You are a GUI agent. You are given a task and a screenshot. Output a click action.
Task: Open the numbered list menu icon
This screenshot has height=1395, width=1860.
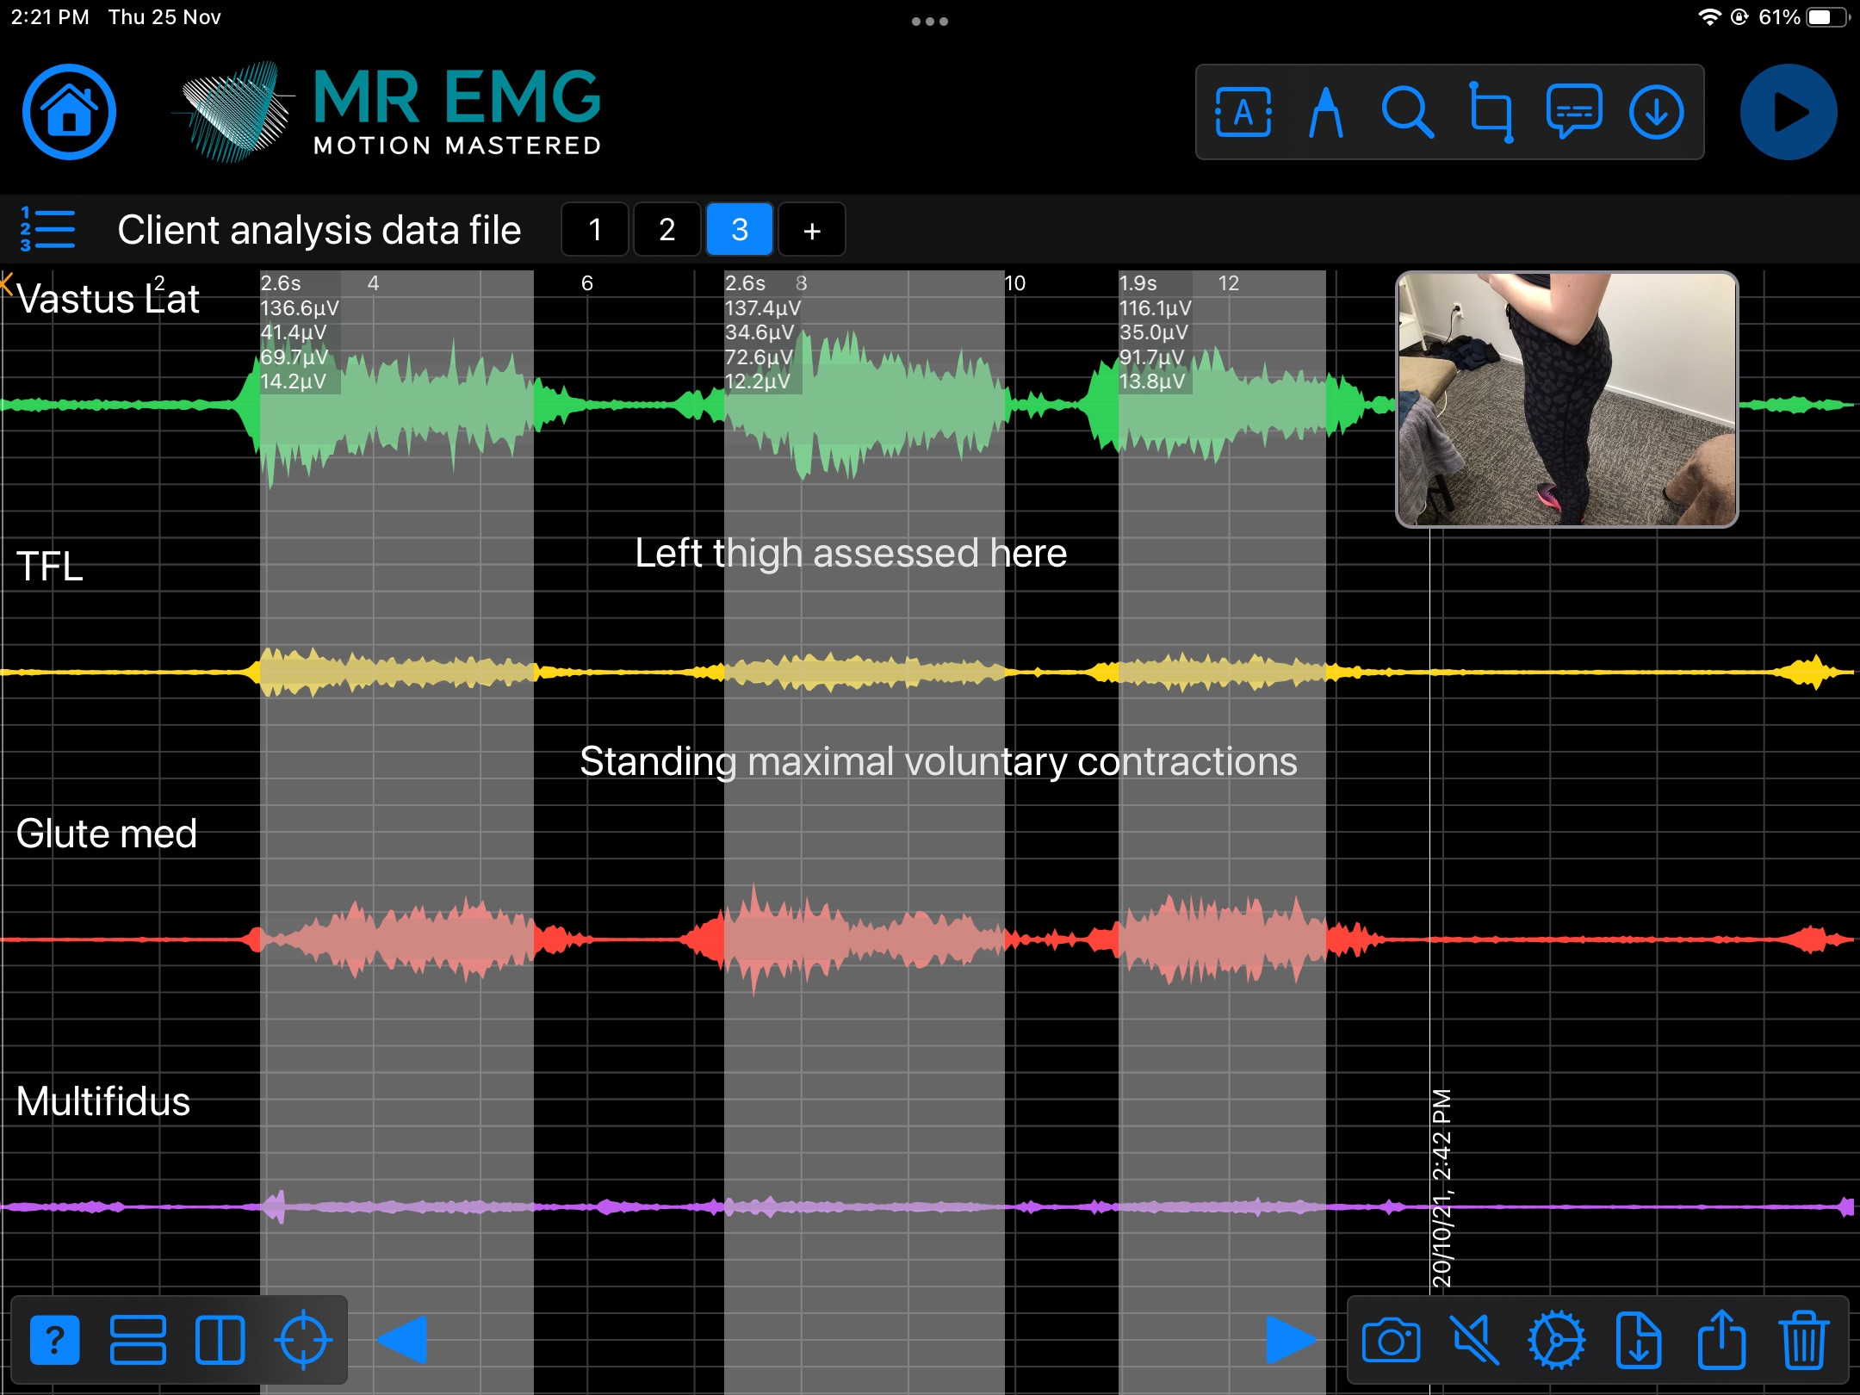tap(46, 229)
